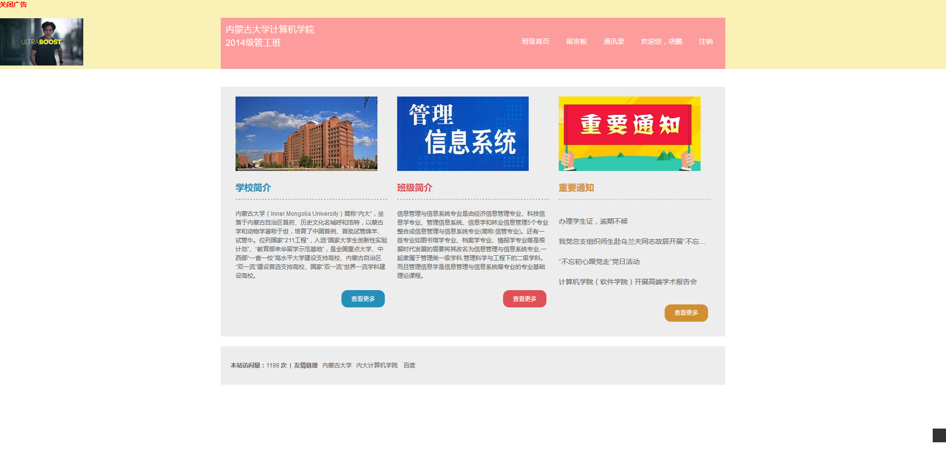
Task: Click the dark back-to-top square button
Action: point(939,435)
